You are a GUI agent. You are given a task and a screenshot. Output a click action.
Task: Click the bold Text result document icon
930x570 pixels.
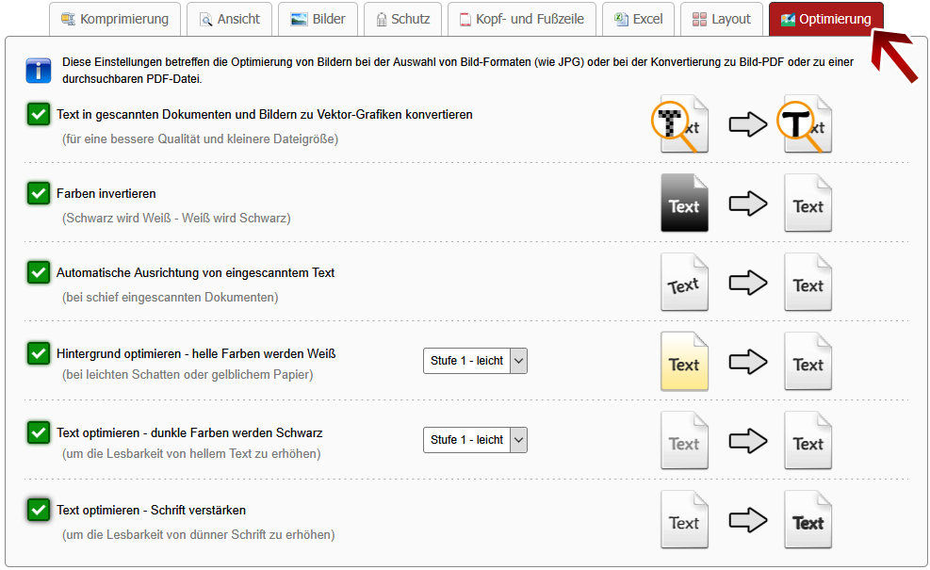point(808,520)
